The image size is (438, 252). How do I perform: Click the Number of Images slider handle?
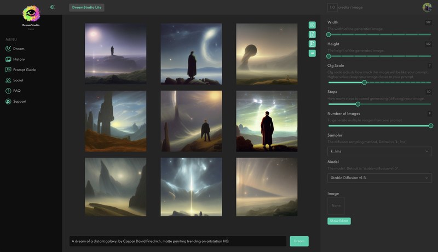(x=430, y=126)
